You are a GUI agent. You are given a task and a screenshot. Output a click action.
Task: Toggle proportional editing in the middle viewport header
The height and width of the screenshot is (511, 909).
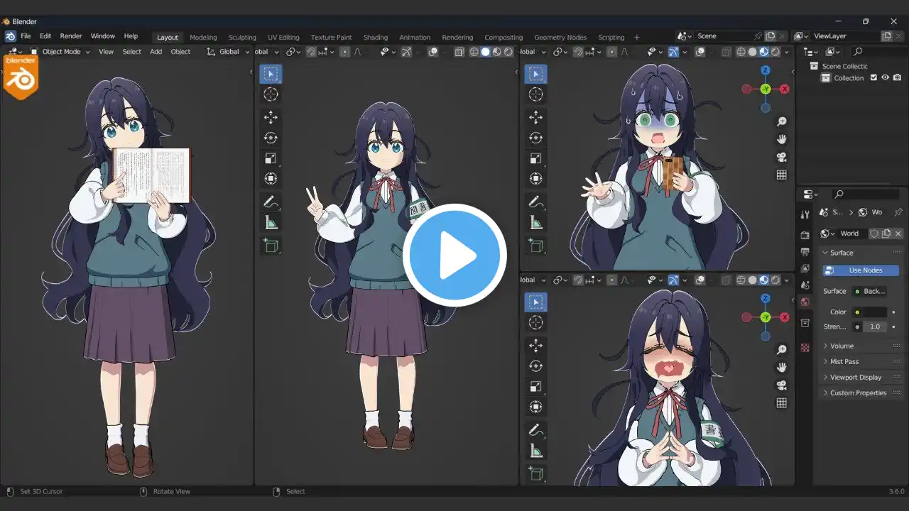click(x=345, y=52)
